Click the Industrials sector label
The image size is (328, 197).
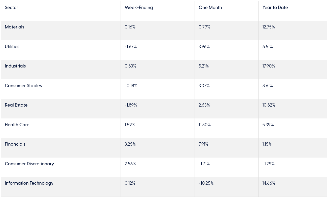tap(15, 66)
